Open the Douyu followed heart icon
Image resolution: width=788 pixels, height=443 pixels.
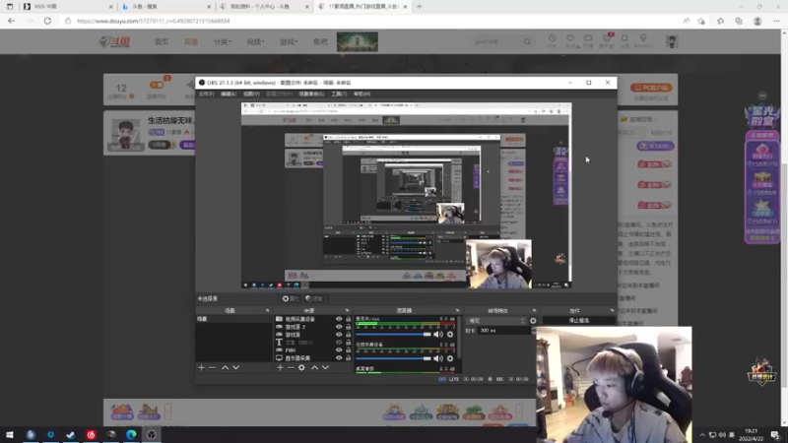[570, 40]
